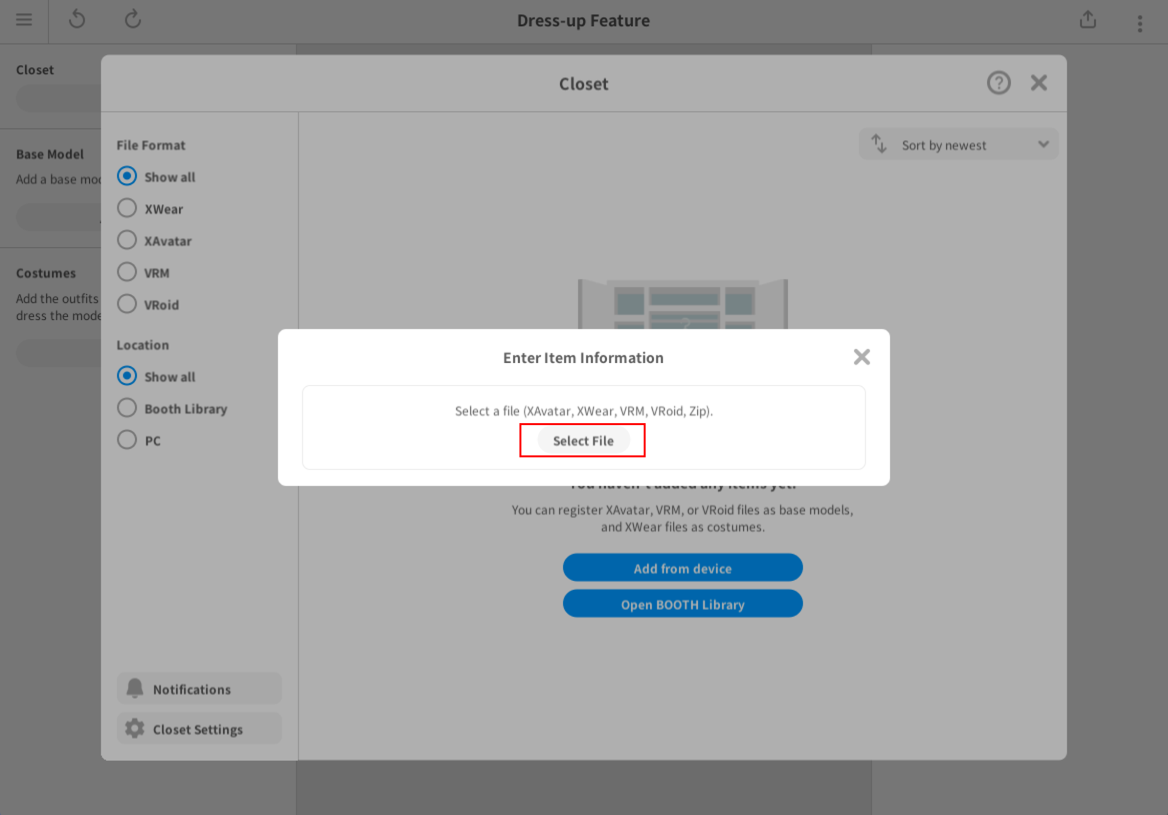Click the sort order arrows icon
The width and height of the screenshot is (1168, 815).
(x=879, y=144)
